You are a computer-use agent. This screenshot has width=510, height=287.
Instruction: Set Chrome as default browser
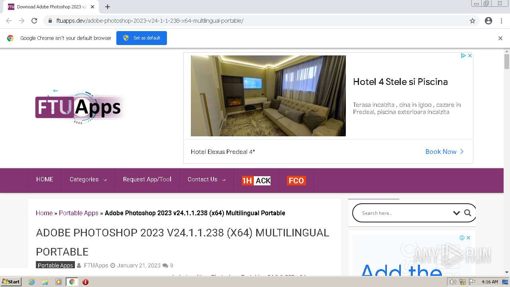click(x=141, y=38)
